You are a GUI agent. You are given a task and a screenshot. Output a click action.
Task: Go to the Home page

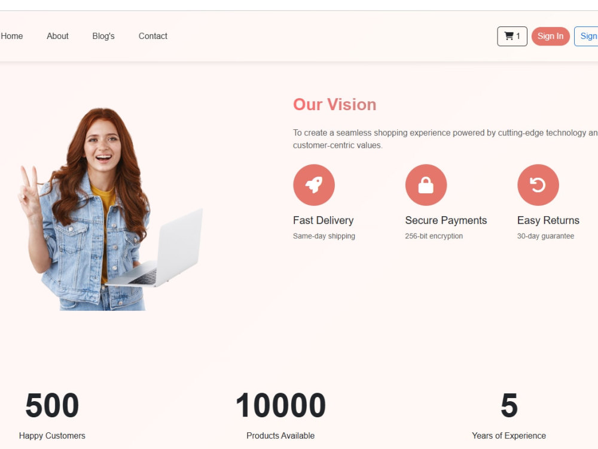pyautogui.click(x=12, y=37)
